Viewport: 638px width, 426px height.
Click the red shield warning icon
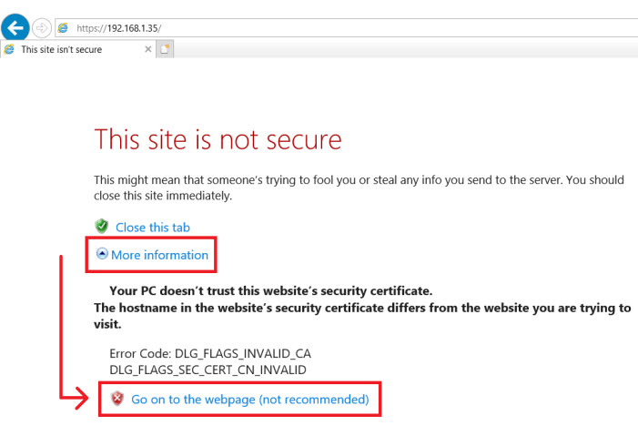click(x=116, y=399)
